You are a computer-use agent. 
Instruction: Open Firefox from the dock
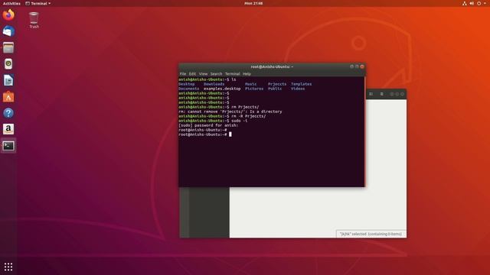[8, 15]
